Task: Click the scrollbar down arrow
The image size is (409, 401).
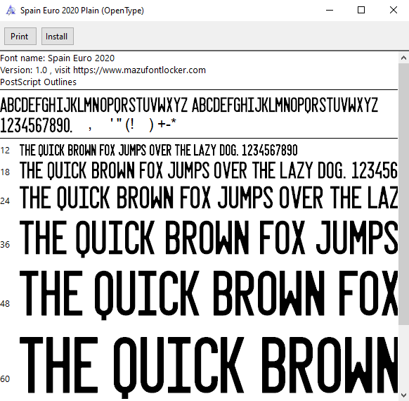Action: pyautogui.click(x=403, y=395)
